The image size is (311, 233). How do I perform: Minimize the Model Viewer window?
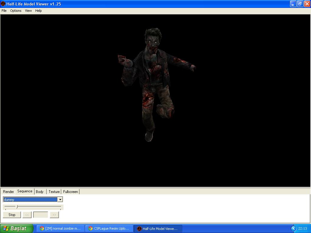tap(293, 4)
